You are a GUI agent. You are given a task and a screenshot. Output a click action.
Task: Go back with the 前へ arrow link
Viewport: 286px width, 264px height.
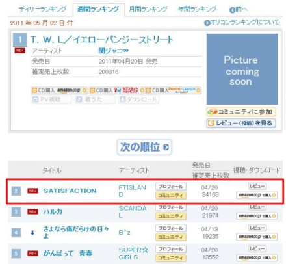(238, 10)
